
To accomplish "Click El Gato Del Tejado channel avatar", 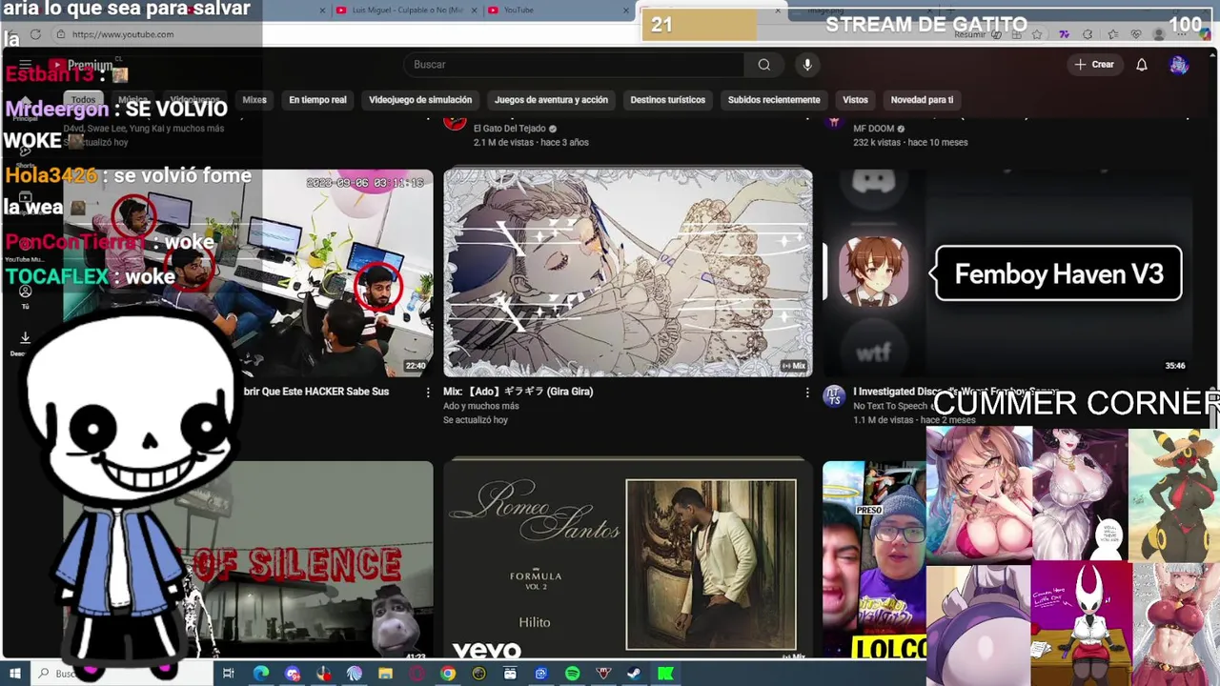I will (455, 122).
